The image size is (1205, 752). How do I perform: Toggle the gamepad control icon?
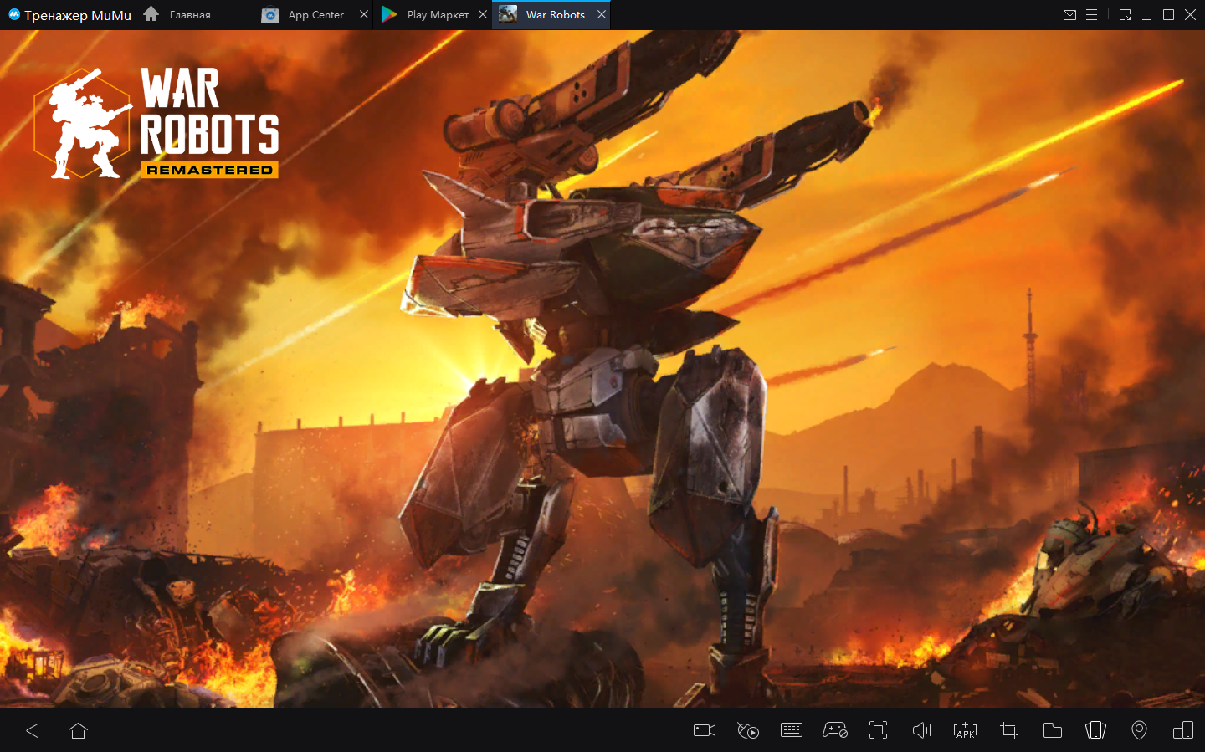coord(834,730)
